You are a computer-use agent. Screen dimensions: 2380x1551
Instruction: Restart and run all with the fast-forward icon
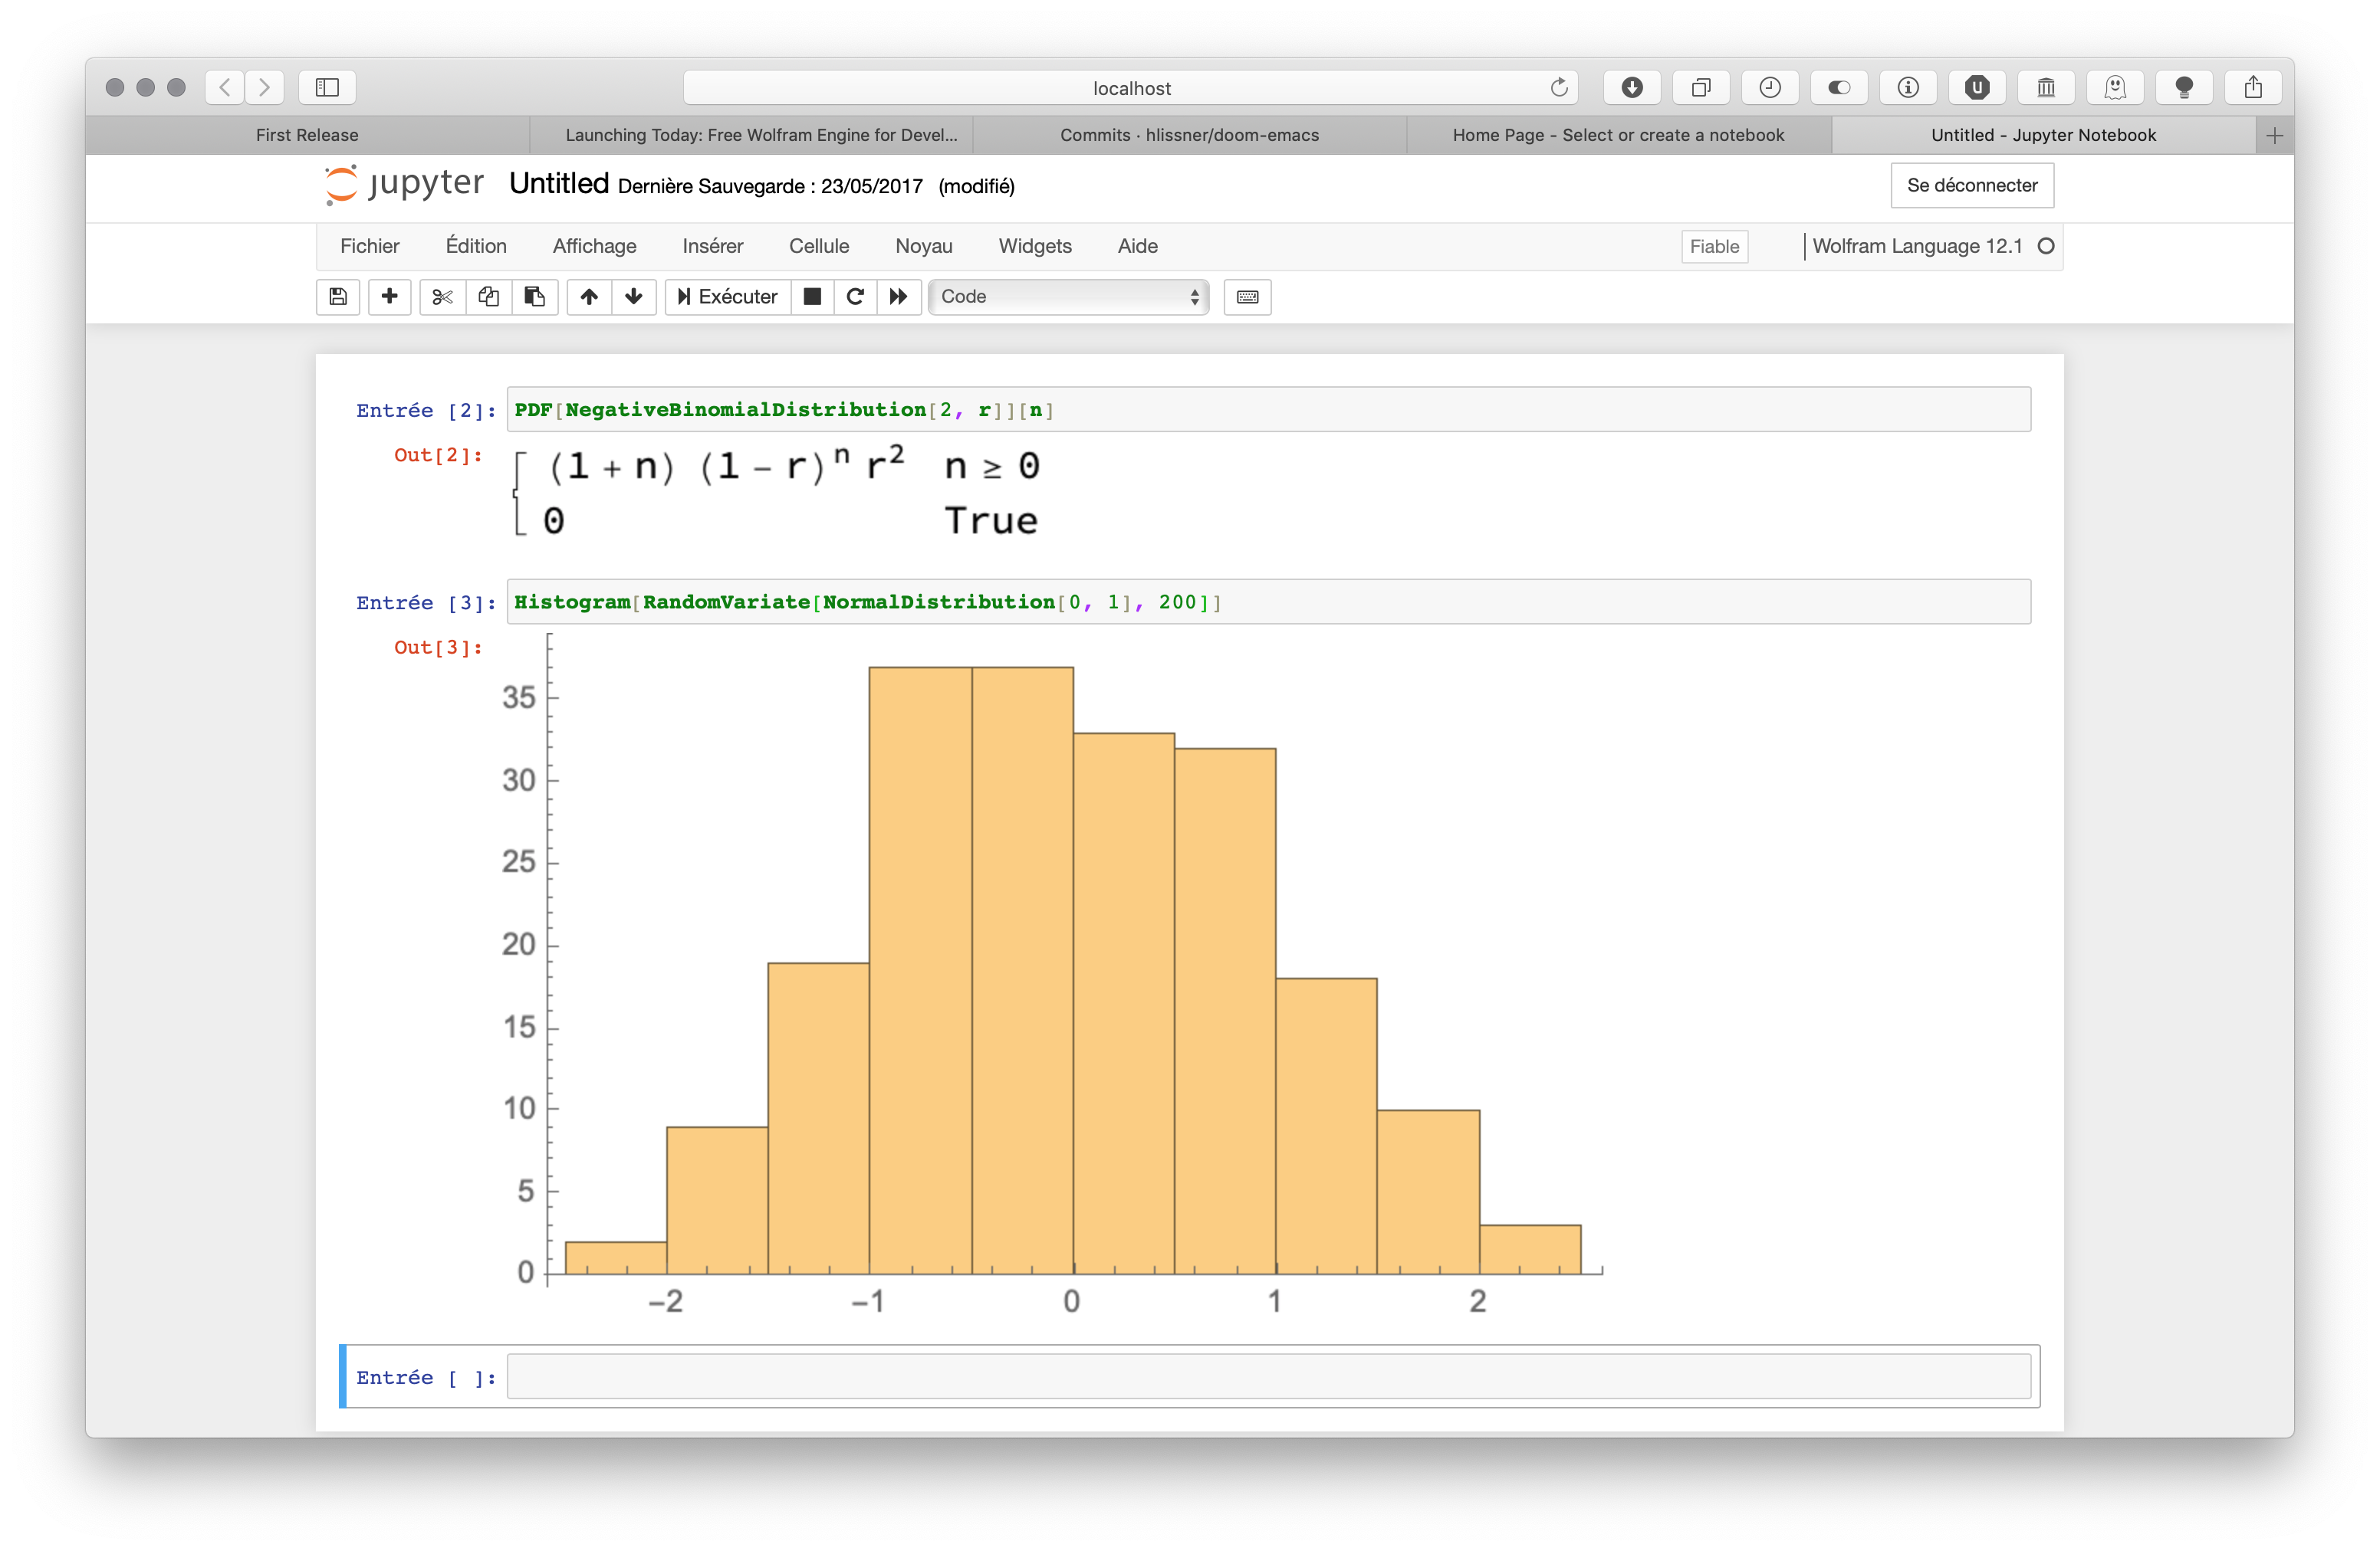click(x=899, y=297)
